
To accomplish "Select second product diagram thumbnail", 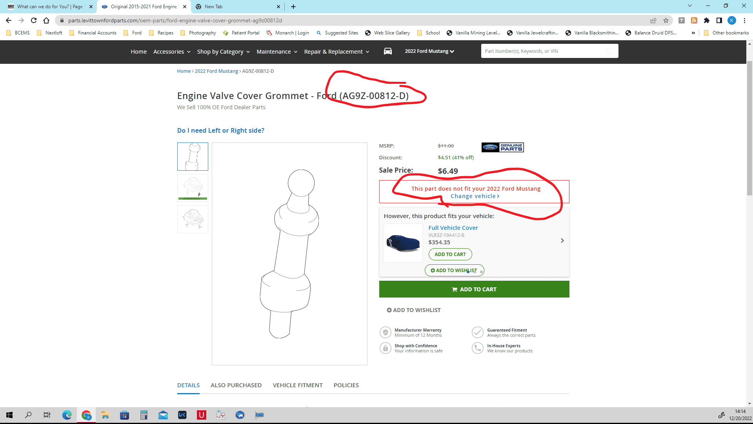I will pos(193,188).
